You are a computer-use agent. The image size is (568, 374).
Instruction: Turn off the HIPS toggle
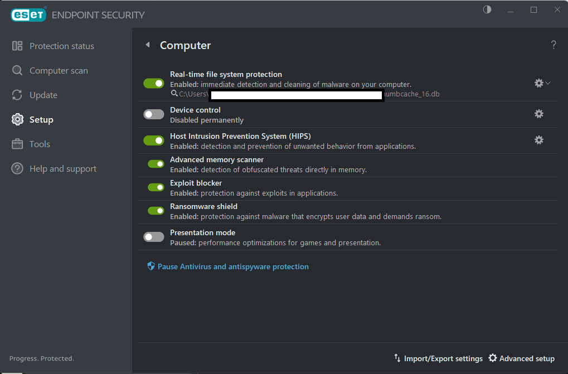click(154, 140)
